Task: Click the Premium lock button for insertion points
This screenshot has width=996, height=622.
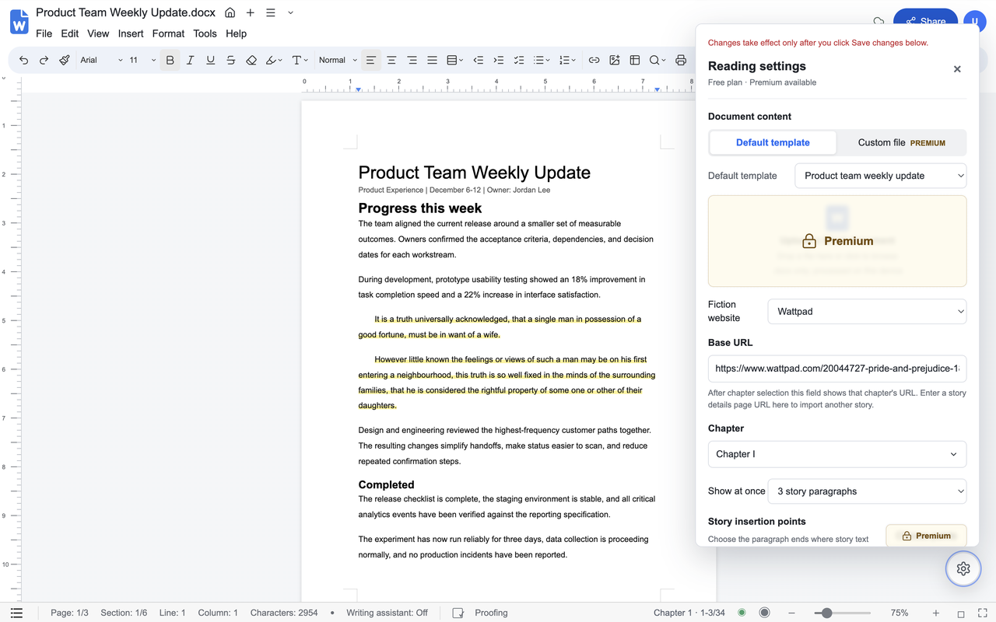Action: click(x=926, y=536)
